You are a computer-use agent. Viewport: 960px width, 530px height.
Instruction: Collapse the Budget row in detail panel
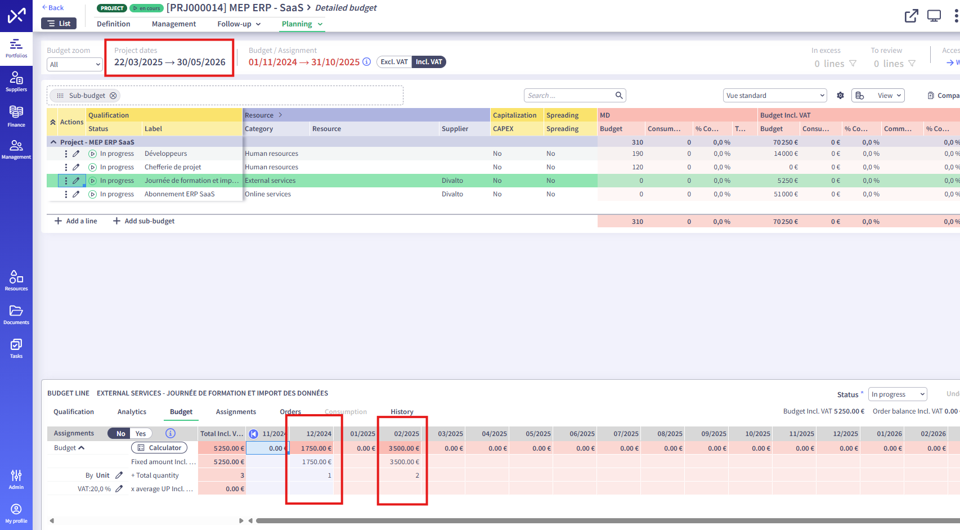pos(82,448)
